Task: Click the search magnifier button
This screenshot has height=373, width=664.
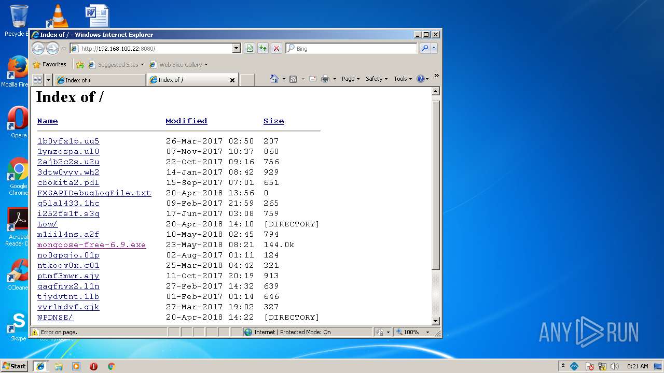Action: [x=425, y=48]
